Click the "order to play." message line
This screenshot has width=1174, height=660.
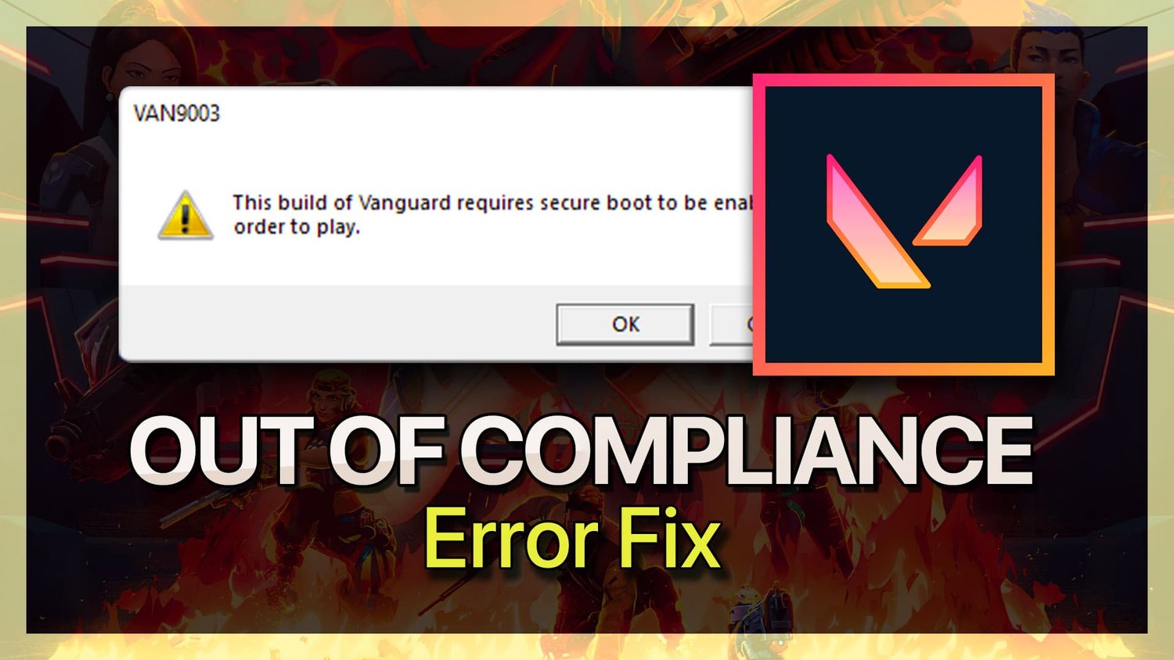click(297, 228)
